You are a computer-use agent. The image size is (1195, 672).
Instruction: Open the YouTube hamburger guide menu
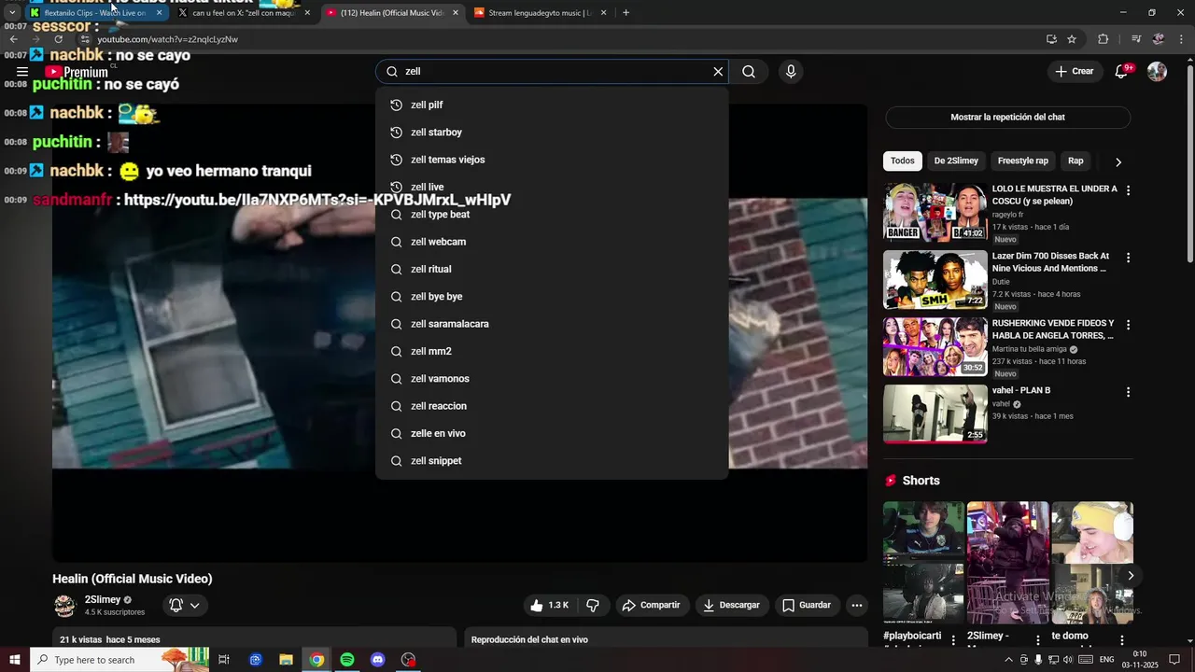[x=22, y=72]
